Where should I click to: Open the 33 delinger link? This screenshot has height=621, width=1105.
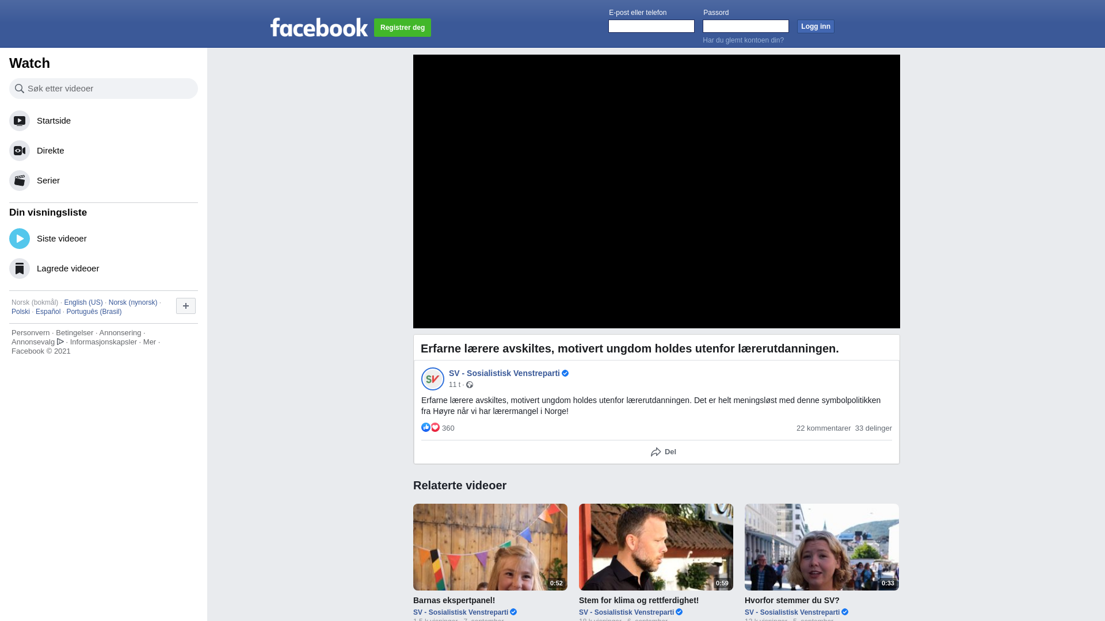coord(874,428)
